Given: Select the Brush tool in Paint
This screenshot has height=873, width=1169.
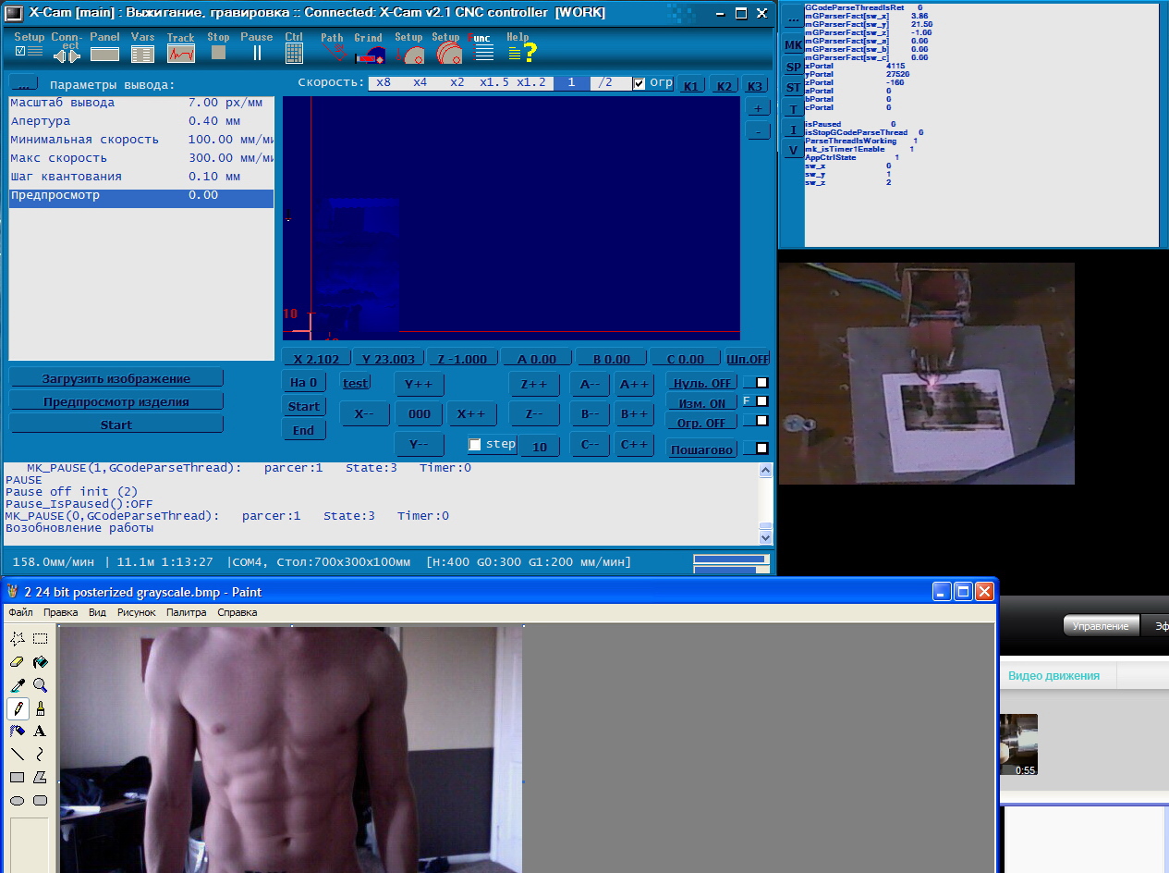Looking at the screenshot, I should pos(41,708).
